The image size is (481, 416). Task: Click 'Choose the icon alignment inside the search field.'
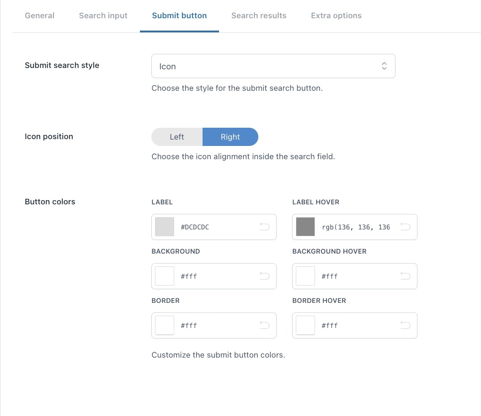click(x=243, y=156)
